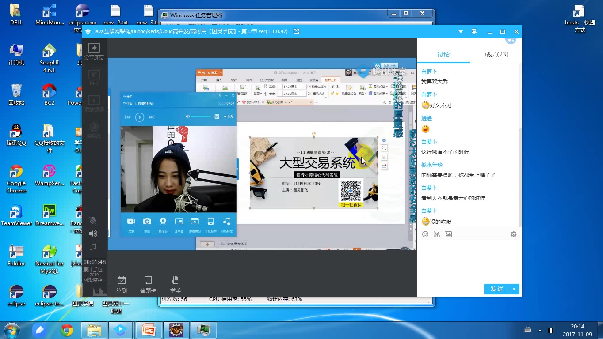Click the music note icon in sidebar
The image size is (603, 339).
(93, 247)
